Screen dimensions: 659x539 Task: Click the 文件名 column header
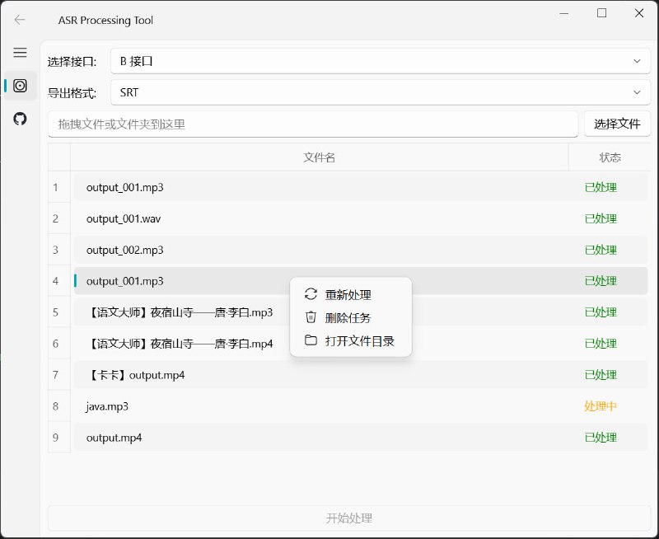(x=318, y=157)
